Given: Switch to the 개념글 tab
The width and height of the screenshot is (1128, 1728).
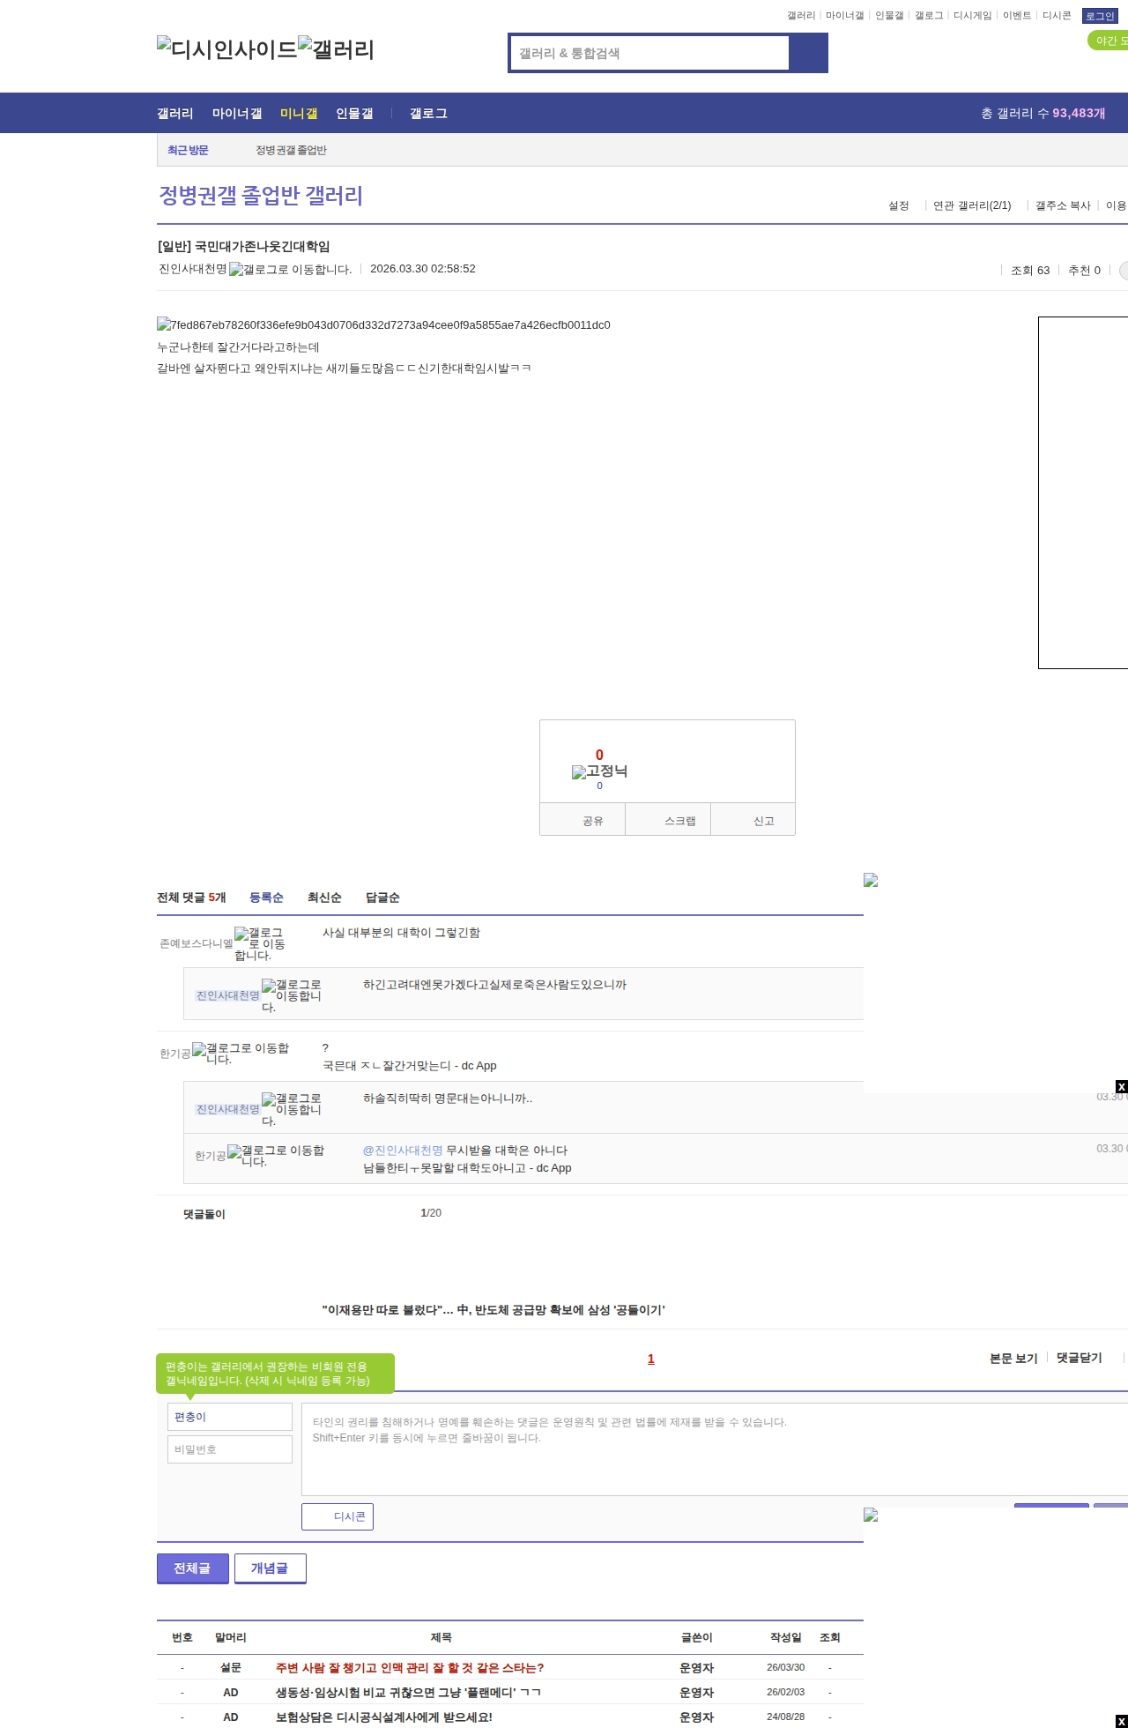Looking at the screenshot, I should (x=271, y=1568).
